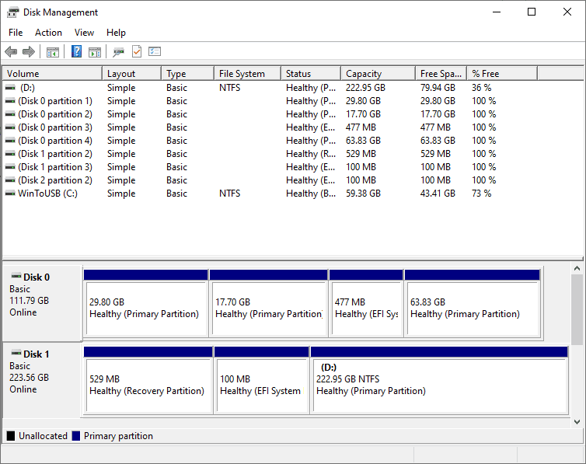Select the drive icon of WinToUSB (C:)

[10, 194]
